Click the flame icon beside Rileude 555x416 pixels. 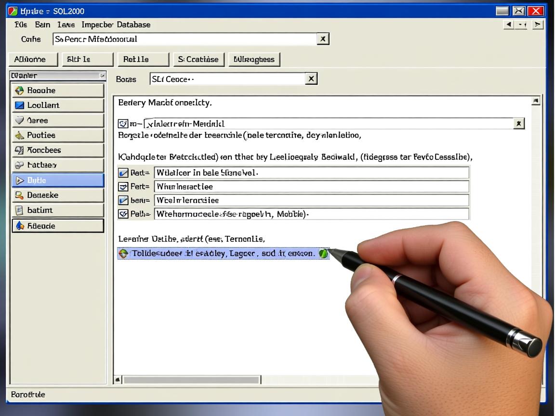[x=19, y=226]
